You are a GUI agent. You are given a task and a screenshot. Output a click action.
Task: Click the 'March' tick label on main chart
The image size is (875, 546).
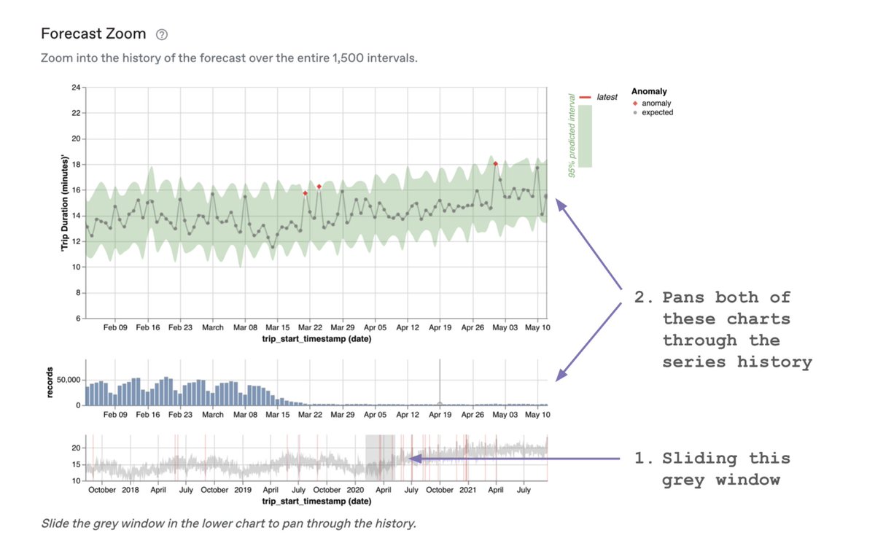213,328
